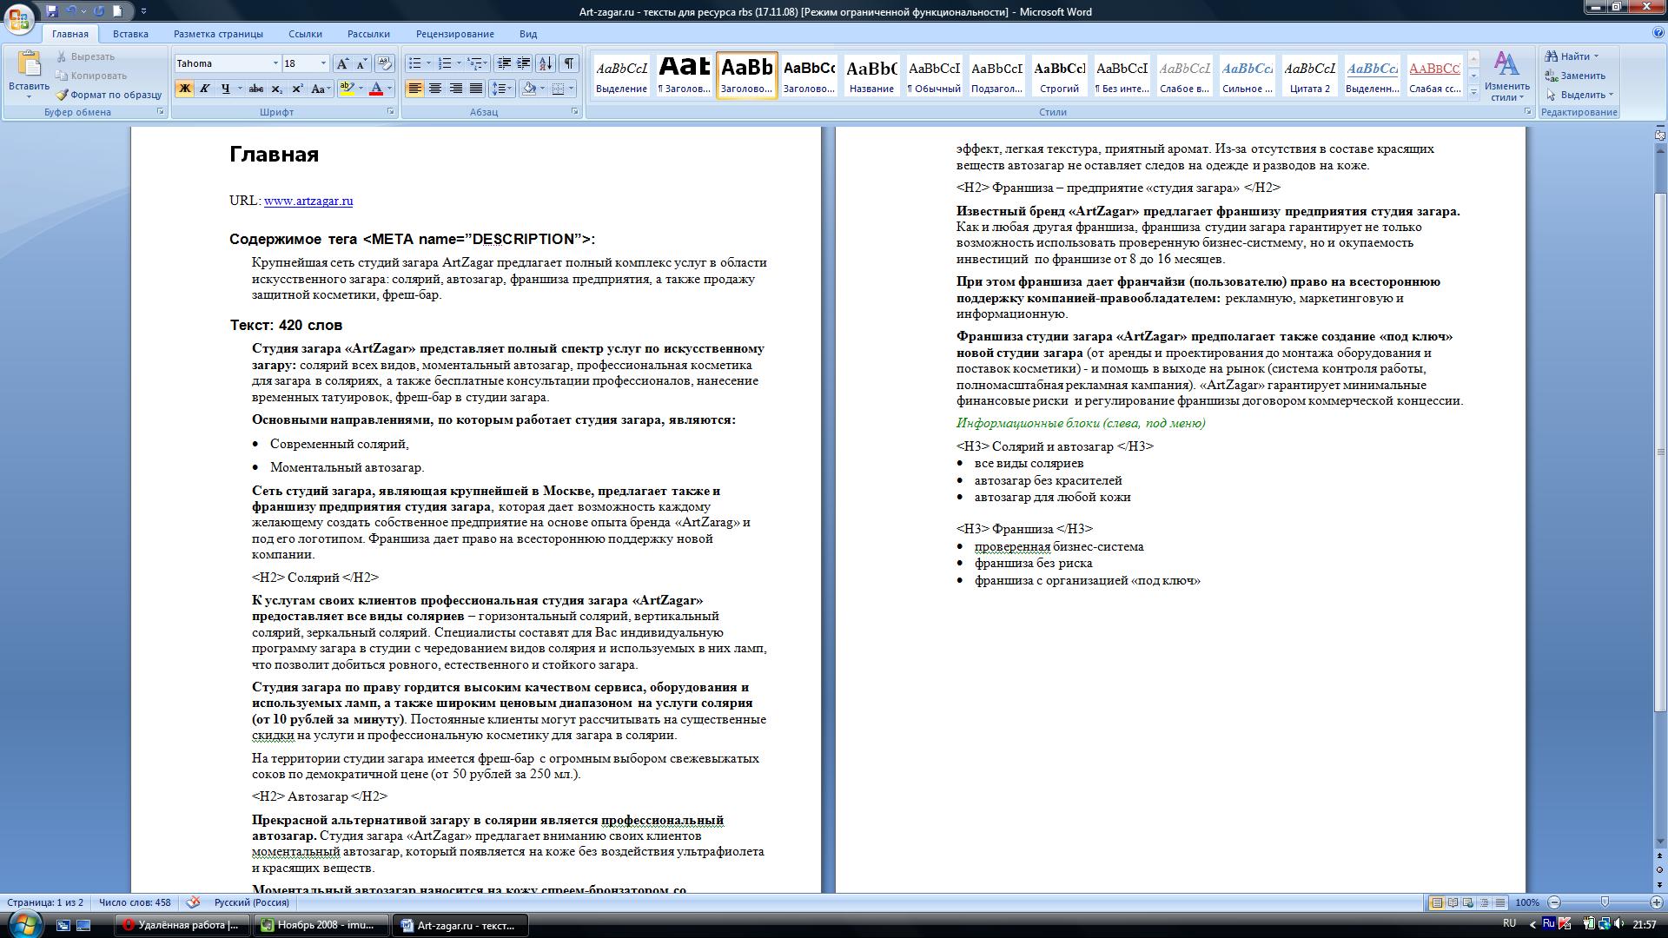Screen dimensions: 1668x938
Task: Apply yellow text highlight
Action: point(347,89)
